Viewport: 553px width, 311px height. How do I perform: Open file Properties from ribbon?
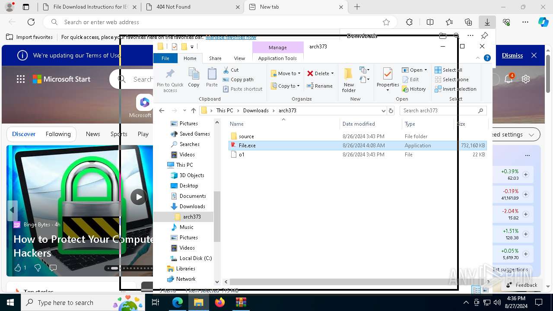[x=388, y=79]
